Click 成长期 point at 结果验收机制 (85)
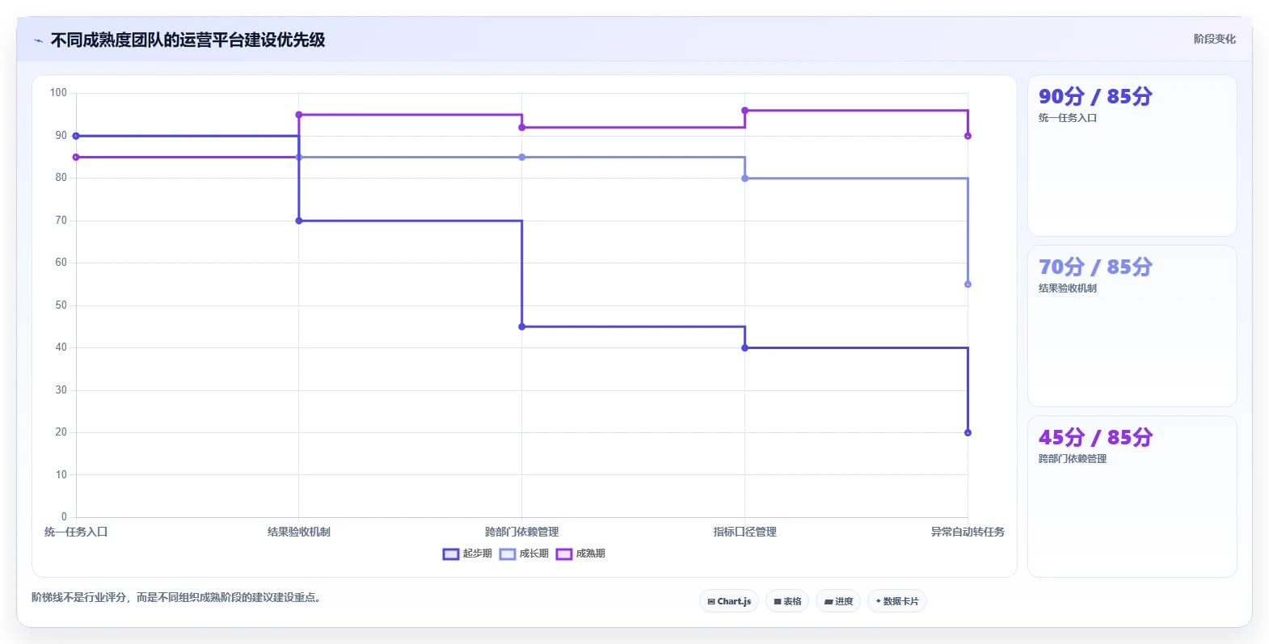 [299, 158]
